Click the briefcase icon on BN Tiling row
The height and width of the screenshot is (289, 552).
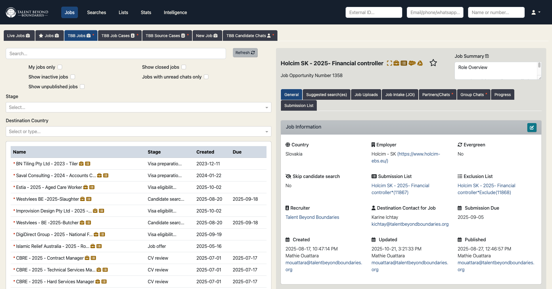[82, 164]
